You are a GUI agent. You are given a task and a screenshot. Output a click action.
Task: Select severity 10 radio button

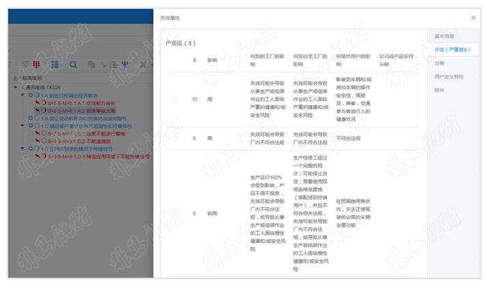tap(175, 99)
